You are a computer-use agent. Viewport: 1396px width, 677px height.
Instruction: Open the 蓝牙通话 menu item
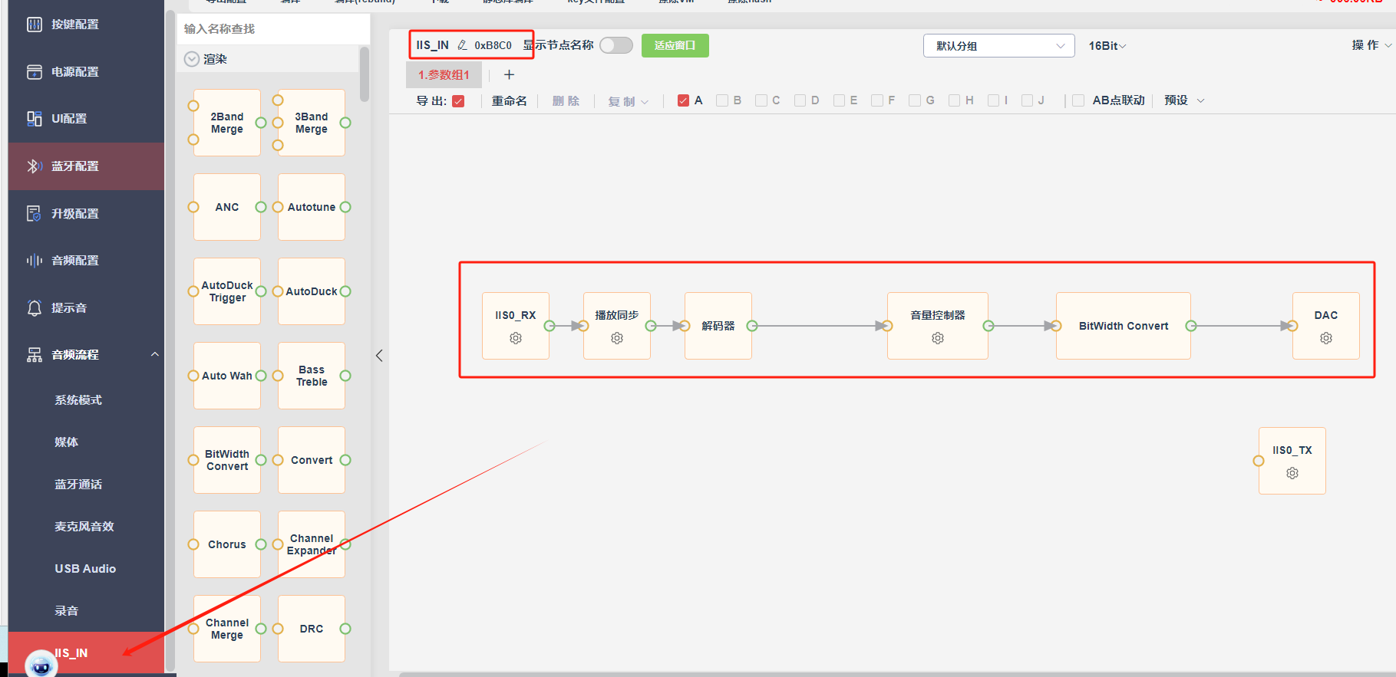pyautogui.click(x=78, y=485)
